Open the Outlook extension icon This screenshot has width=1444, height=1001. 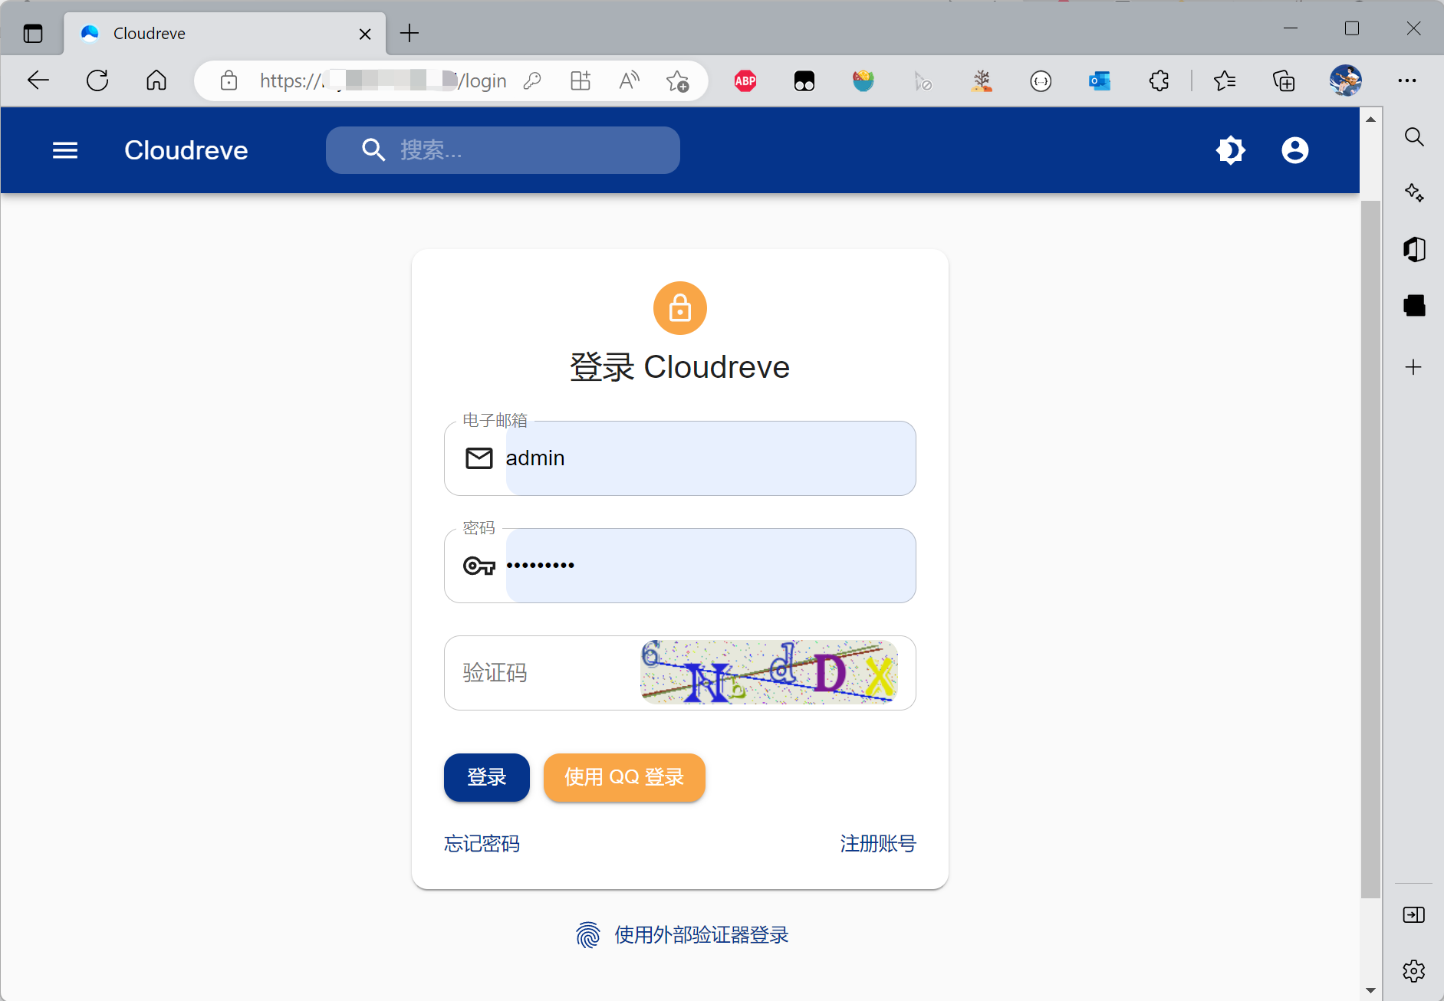(1100, 80)
